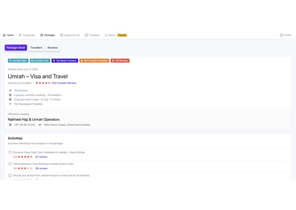Click the star icon in Top Rated Company badge
Screen dimensions: 296x210
(54, 61)
